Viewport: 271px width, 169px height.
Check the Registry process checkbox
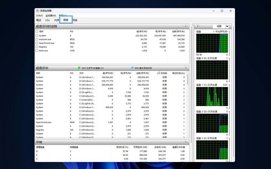click(37, 47)
